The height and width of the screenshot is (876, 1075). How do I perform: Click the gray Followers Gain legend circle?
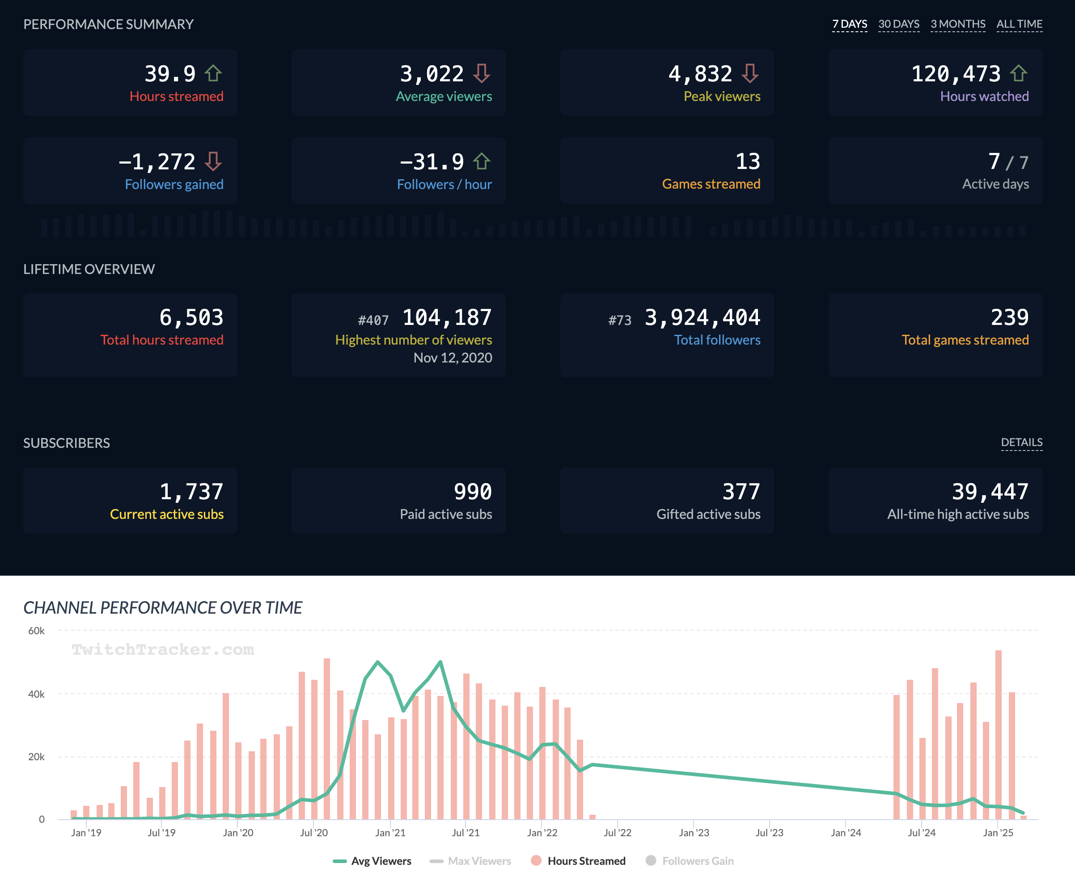click(651, 860)
